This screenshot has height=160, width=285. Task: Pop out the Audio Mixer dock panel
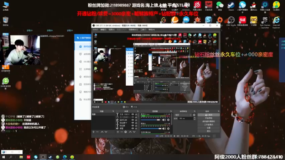click(x=171, y=111)
